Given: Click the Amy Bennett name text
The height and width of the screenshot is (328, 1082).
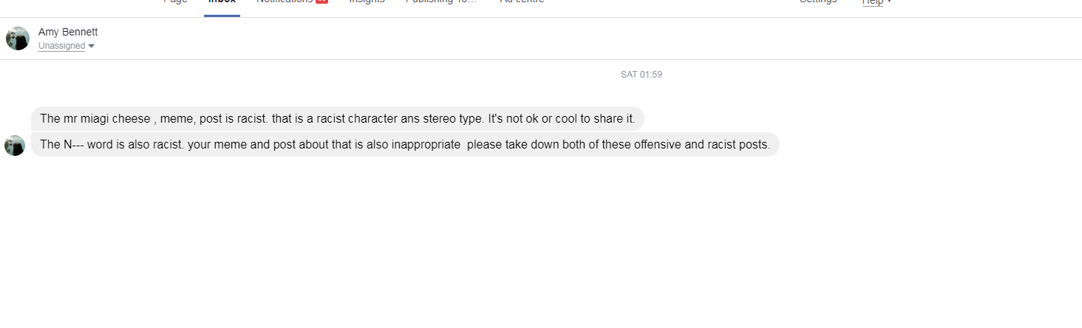Looking at the screenshot, I should click(x=68, y=32).
